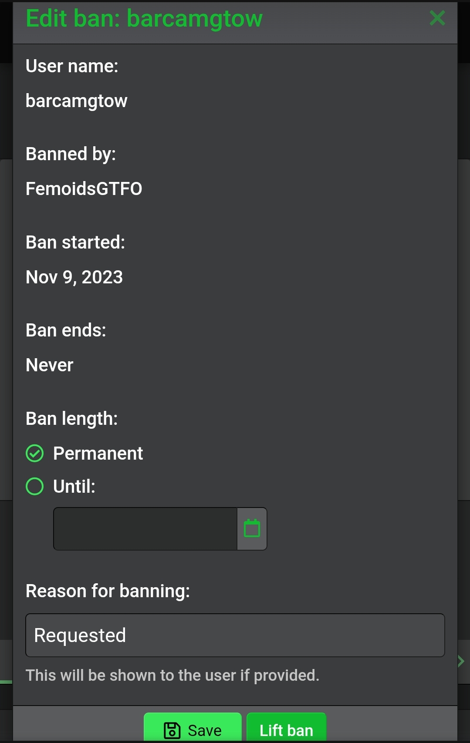The width and height of the screenshot is (470, 743).
Task: Click the floppy disk icon on Save
Action: 172,730
